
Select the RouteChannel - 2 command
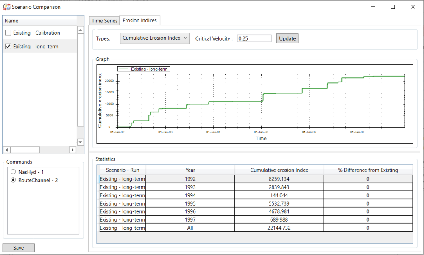(13, 180)
